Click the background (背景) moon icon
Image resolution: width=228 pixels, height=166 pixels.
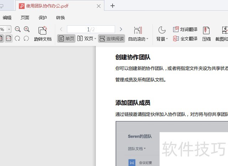click(162, 30)
